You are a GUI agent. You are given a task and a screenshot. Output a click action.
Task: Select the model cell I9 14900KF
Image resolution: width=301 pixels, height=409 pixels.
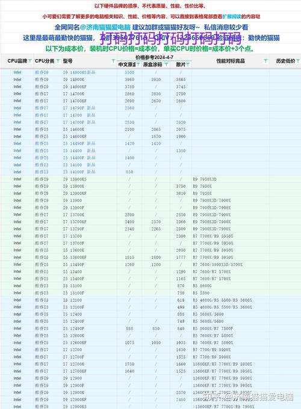tap(75, 87)
